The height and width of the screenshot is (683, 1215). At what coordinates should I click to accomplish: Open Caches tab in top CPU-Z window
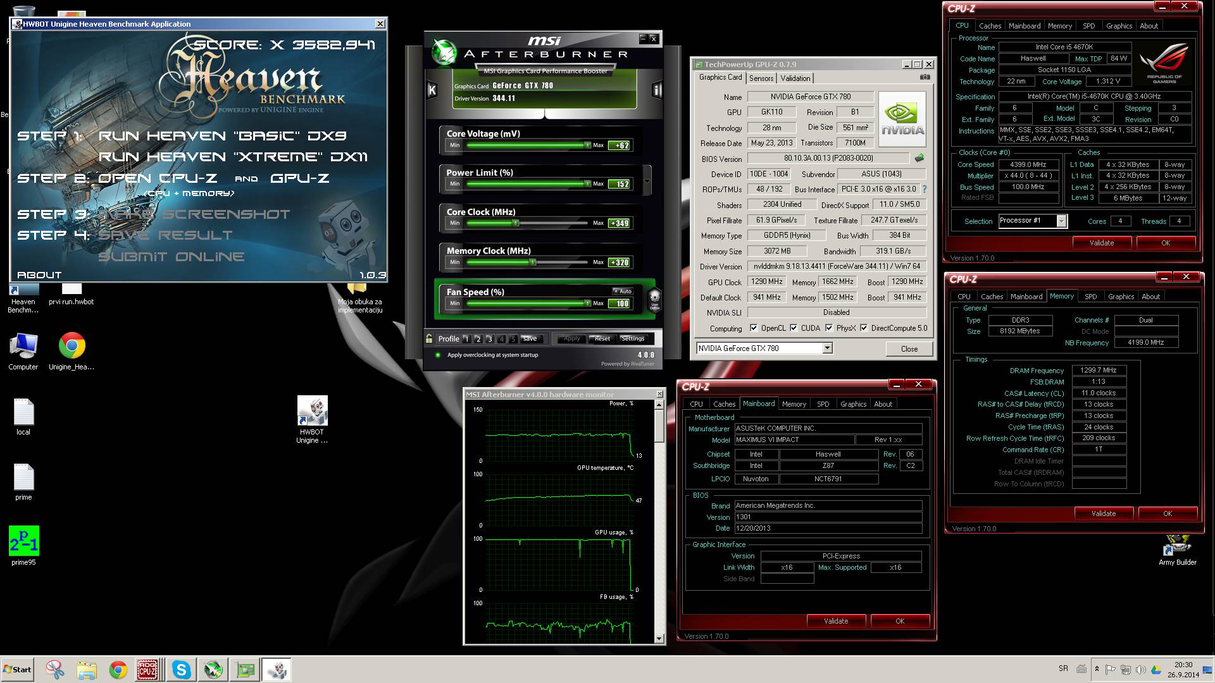click(x=990, y=26)
